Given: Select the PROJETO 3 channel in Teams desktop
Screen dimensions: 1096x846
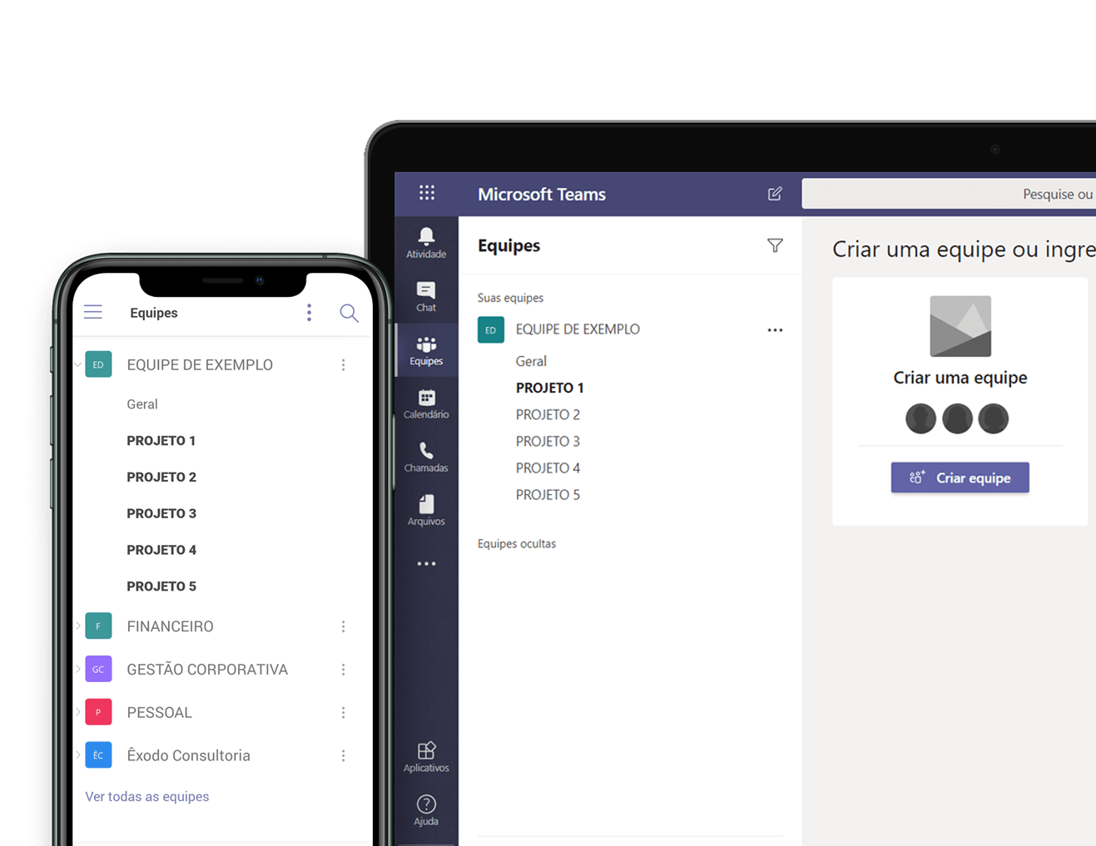Looking at the screenshot, I should click(548, 441).
